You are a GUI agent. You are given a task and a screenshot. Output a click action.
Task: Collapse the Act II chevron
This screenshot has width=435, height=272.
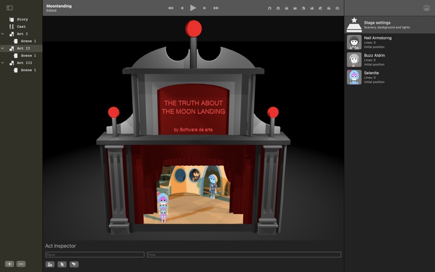3,48
